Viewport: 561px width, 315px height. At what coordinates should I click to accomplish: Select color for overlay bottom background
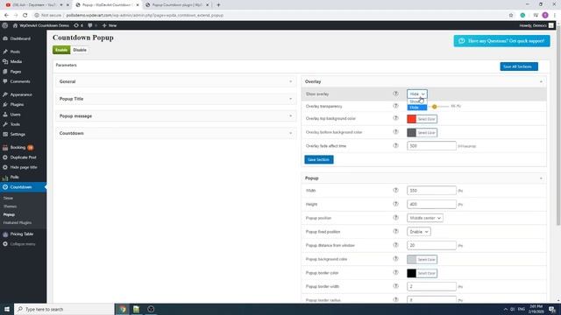coord(422,132)
